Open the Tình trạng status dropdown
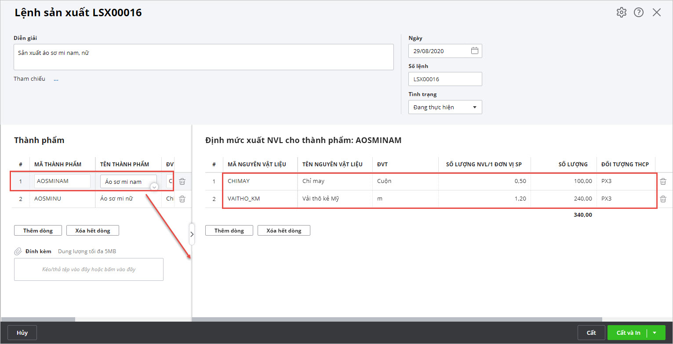This screenshot has width=673, height=344. pos(445,107)
